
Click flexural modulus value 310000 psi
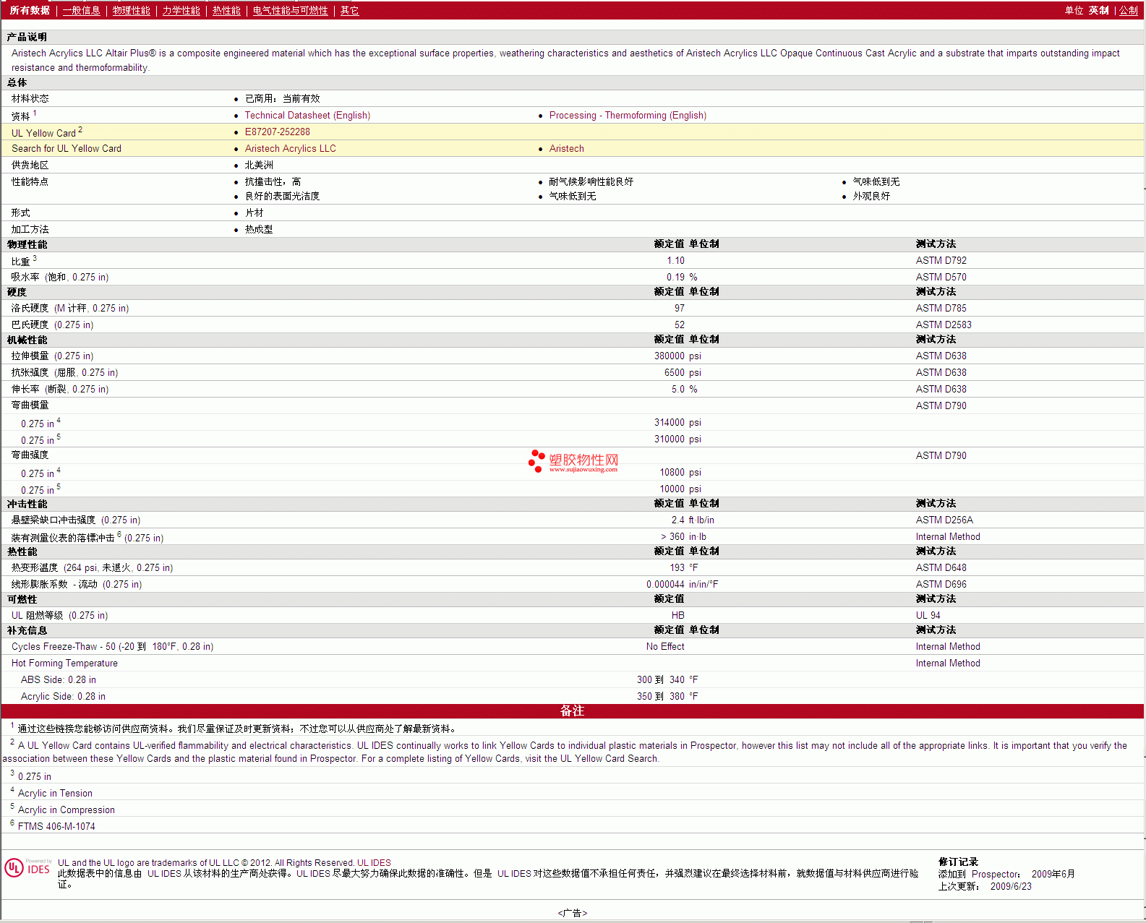677,439
